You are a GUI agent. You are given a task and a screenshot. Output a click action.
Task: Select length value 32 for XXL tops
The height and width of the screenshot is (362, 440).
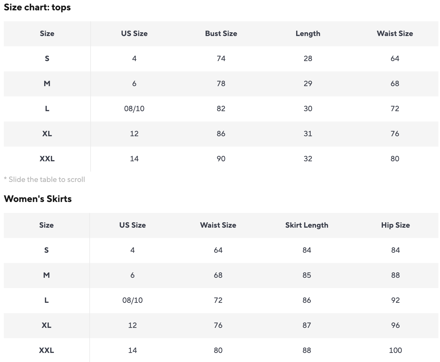pos(308,159)
